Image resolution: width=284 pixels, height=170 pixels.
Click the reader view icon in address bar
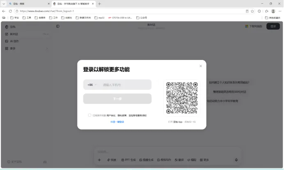pyautogui.click(x=247, y=11)
